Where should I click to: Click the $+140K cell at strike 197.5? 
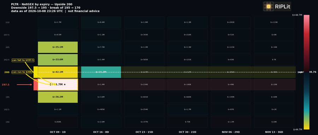188,85
